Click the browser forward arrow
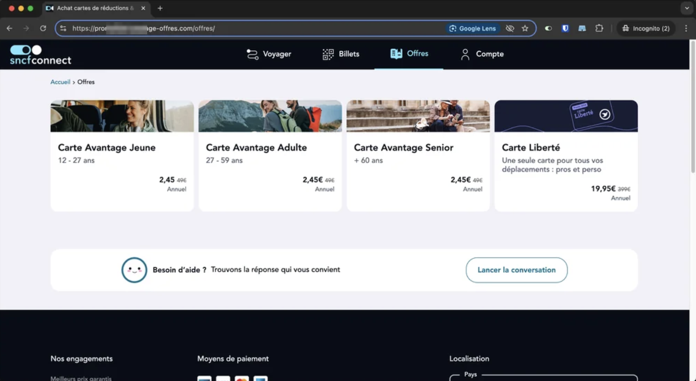 [x=26, y=29]
